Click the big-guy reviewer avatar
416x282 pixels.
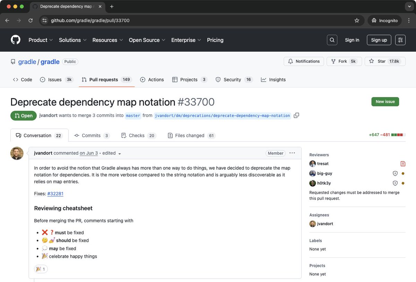[x=313, y=173]
